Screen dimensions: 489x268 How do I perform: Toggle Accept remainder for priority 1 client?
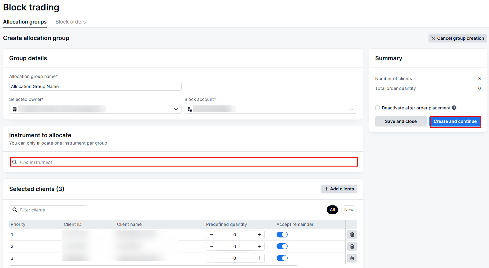pos(282,235)
